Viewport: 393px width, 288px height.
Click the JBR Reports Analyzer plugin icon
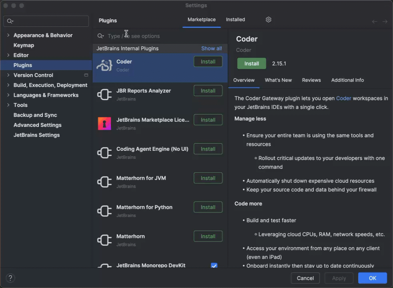tap(104, 95)
